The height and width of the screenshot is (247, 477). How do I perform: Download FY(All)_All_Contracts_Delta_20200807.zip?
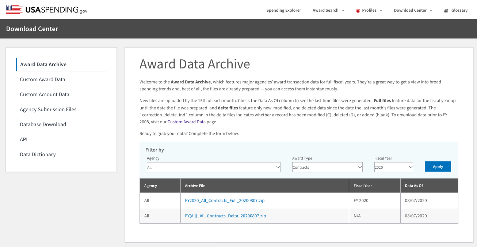tap(225, 216)
